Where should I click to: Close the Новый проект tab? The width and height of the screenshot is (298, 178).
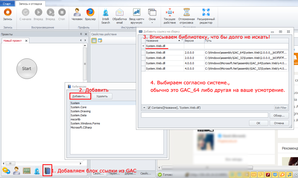click(x=26, y=41)
